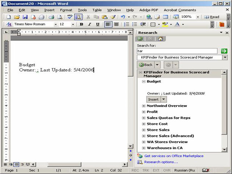Open research service dropdown KPIFinder
Image resolution: width=232 pixels, height=174 pixels.
tap(225, 57)
